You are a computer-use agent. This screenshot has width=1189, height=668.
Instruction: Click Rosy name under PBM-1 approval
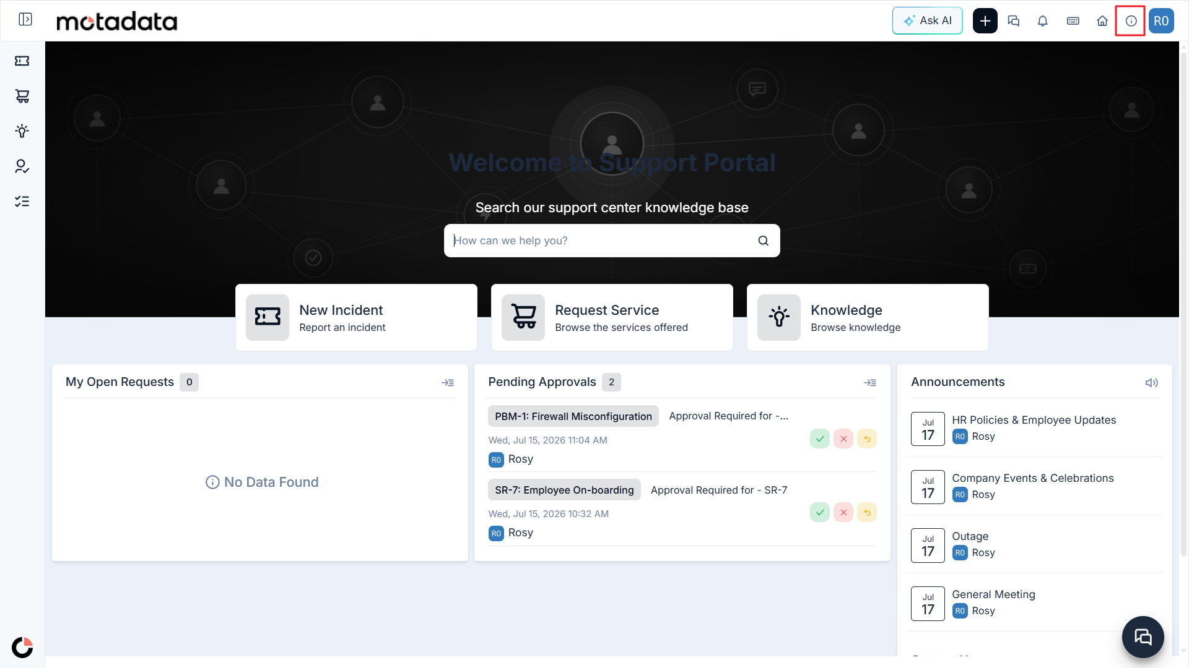[x=520, y=459]
